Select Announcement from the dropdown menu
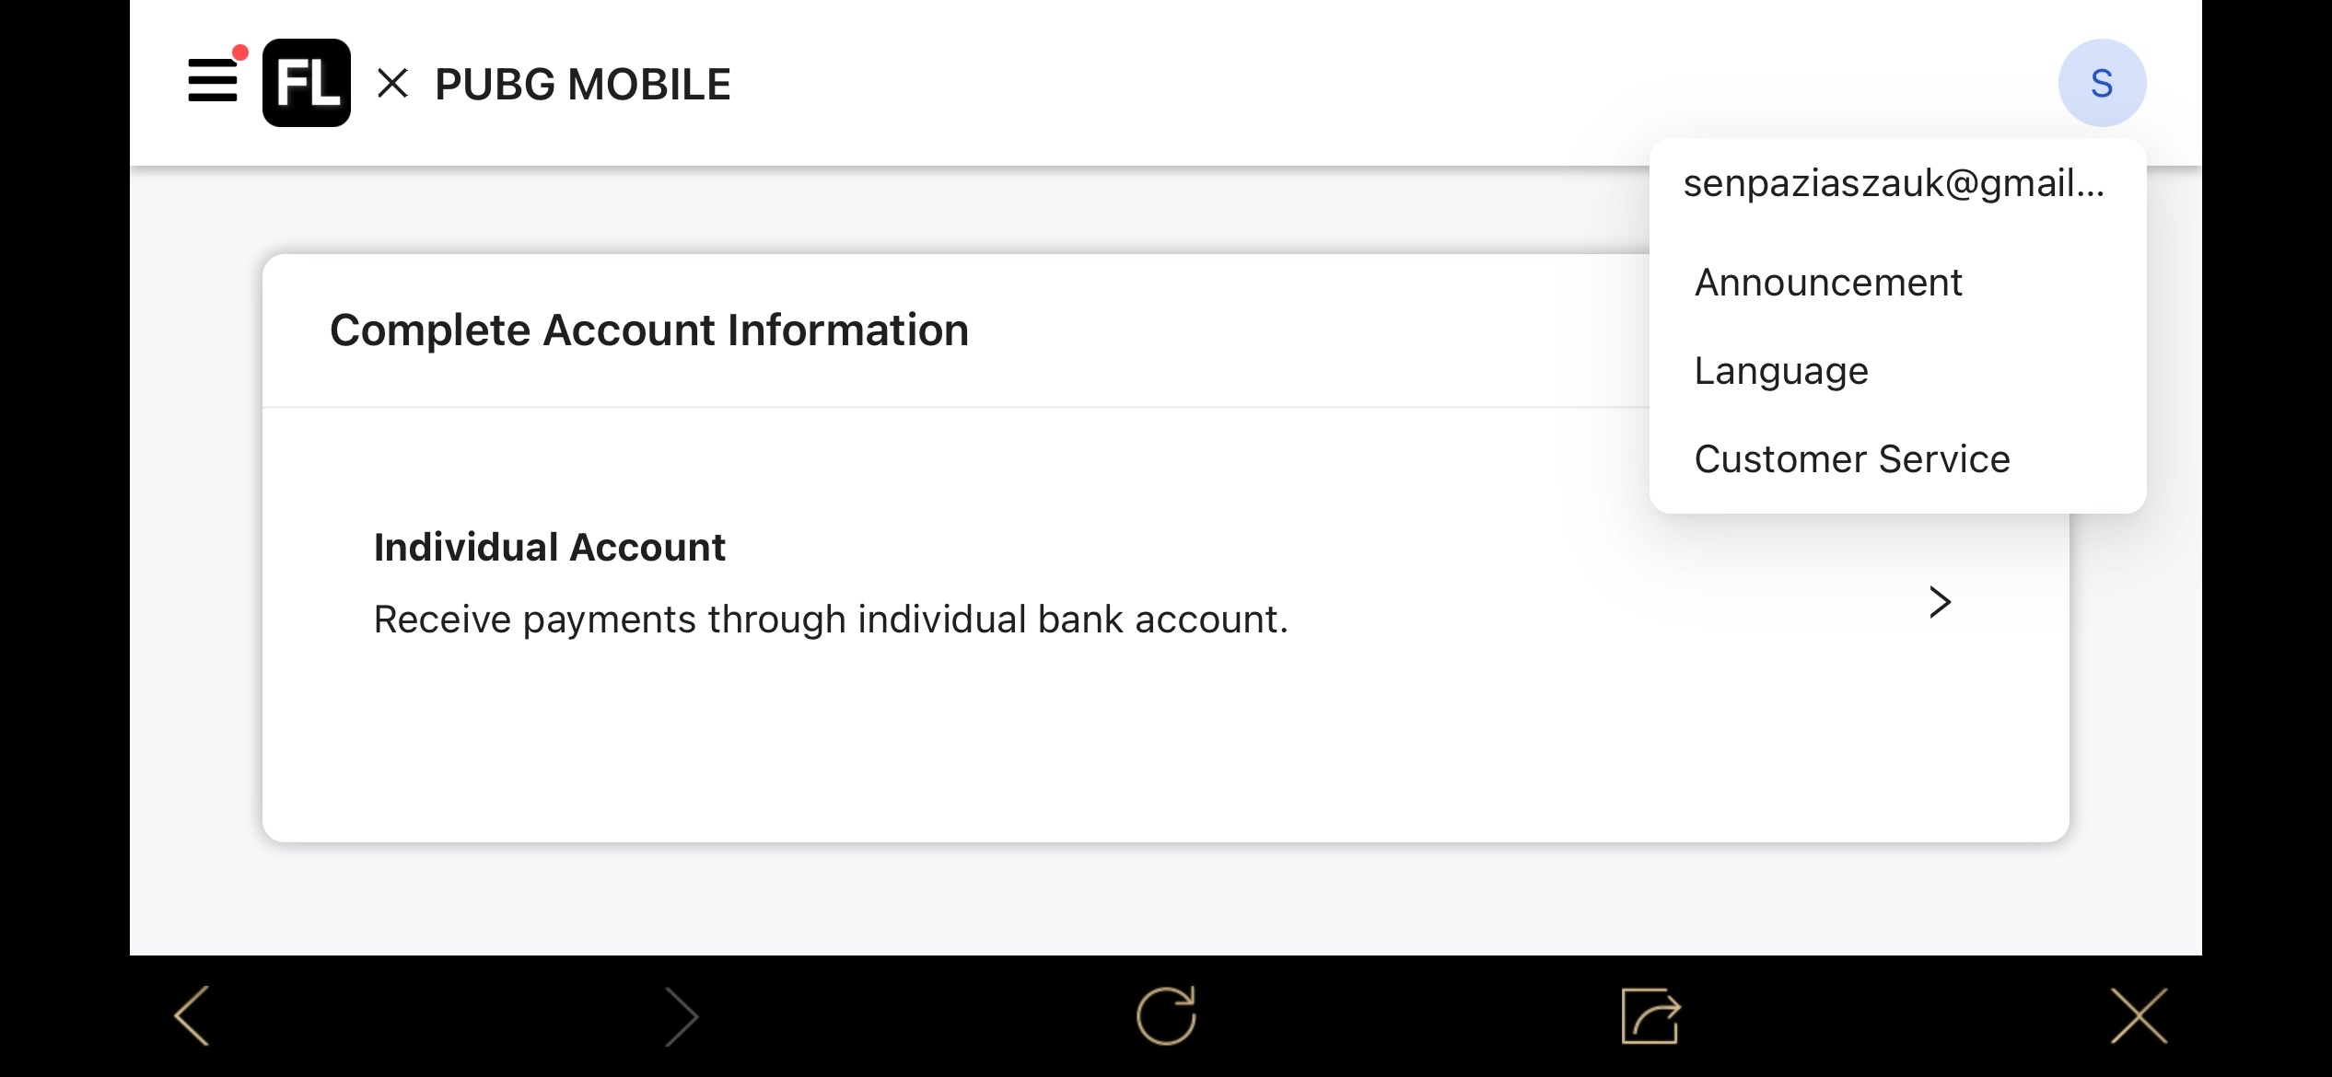 1828,283
